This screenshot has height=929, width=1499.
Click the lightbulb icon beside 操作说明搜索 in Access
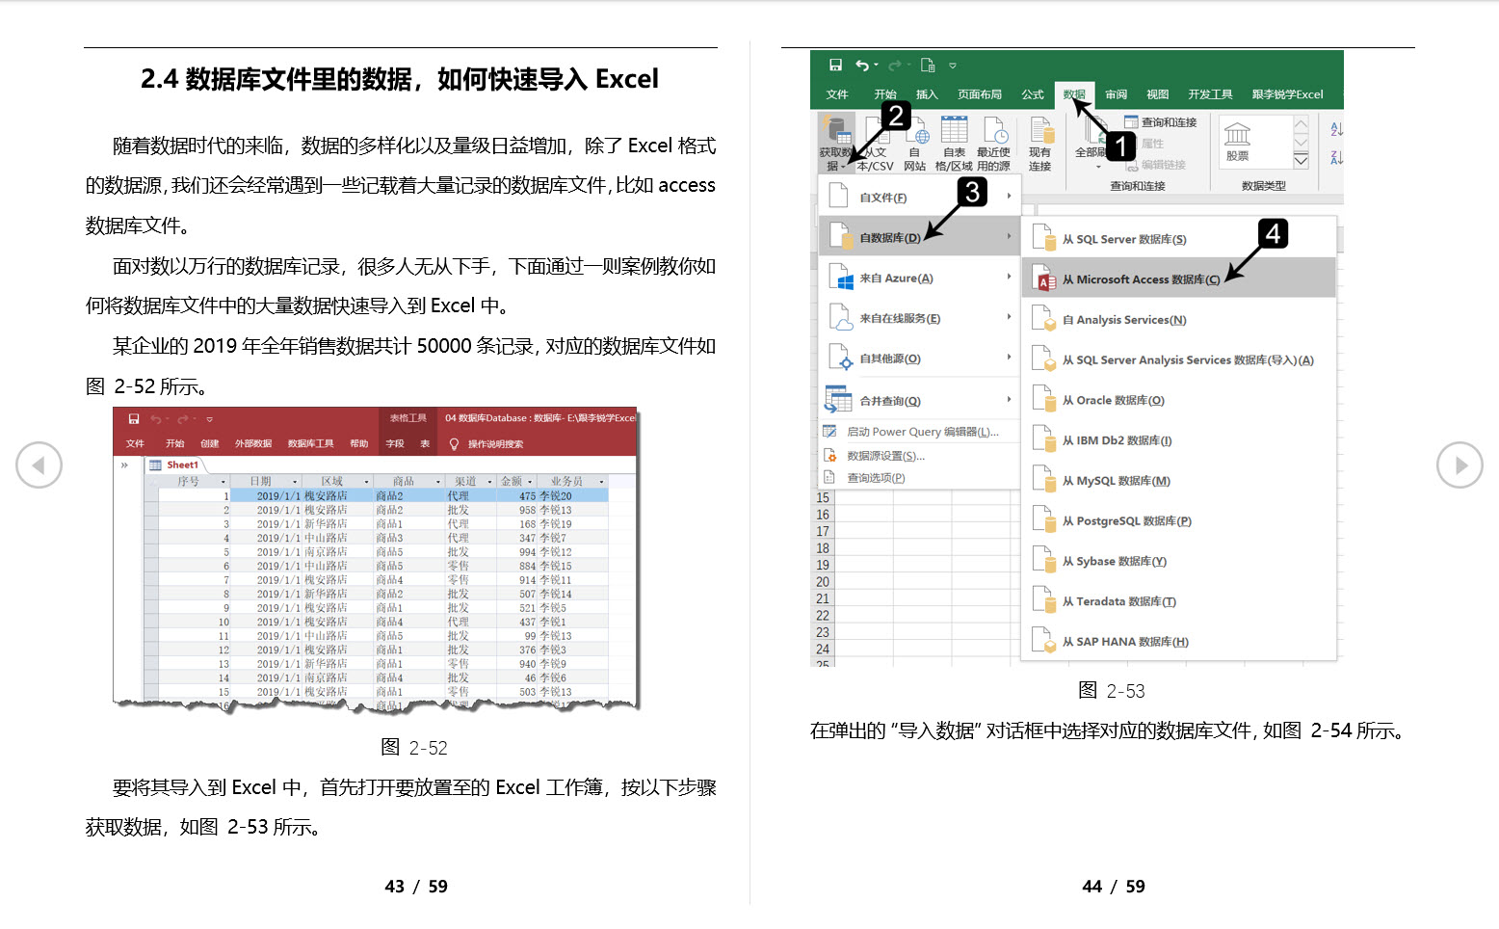pyautogui.click(x=455, y=444)
